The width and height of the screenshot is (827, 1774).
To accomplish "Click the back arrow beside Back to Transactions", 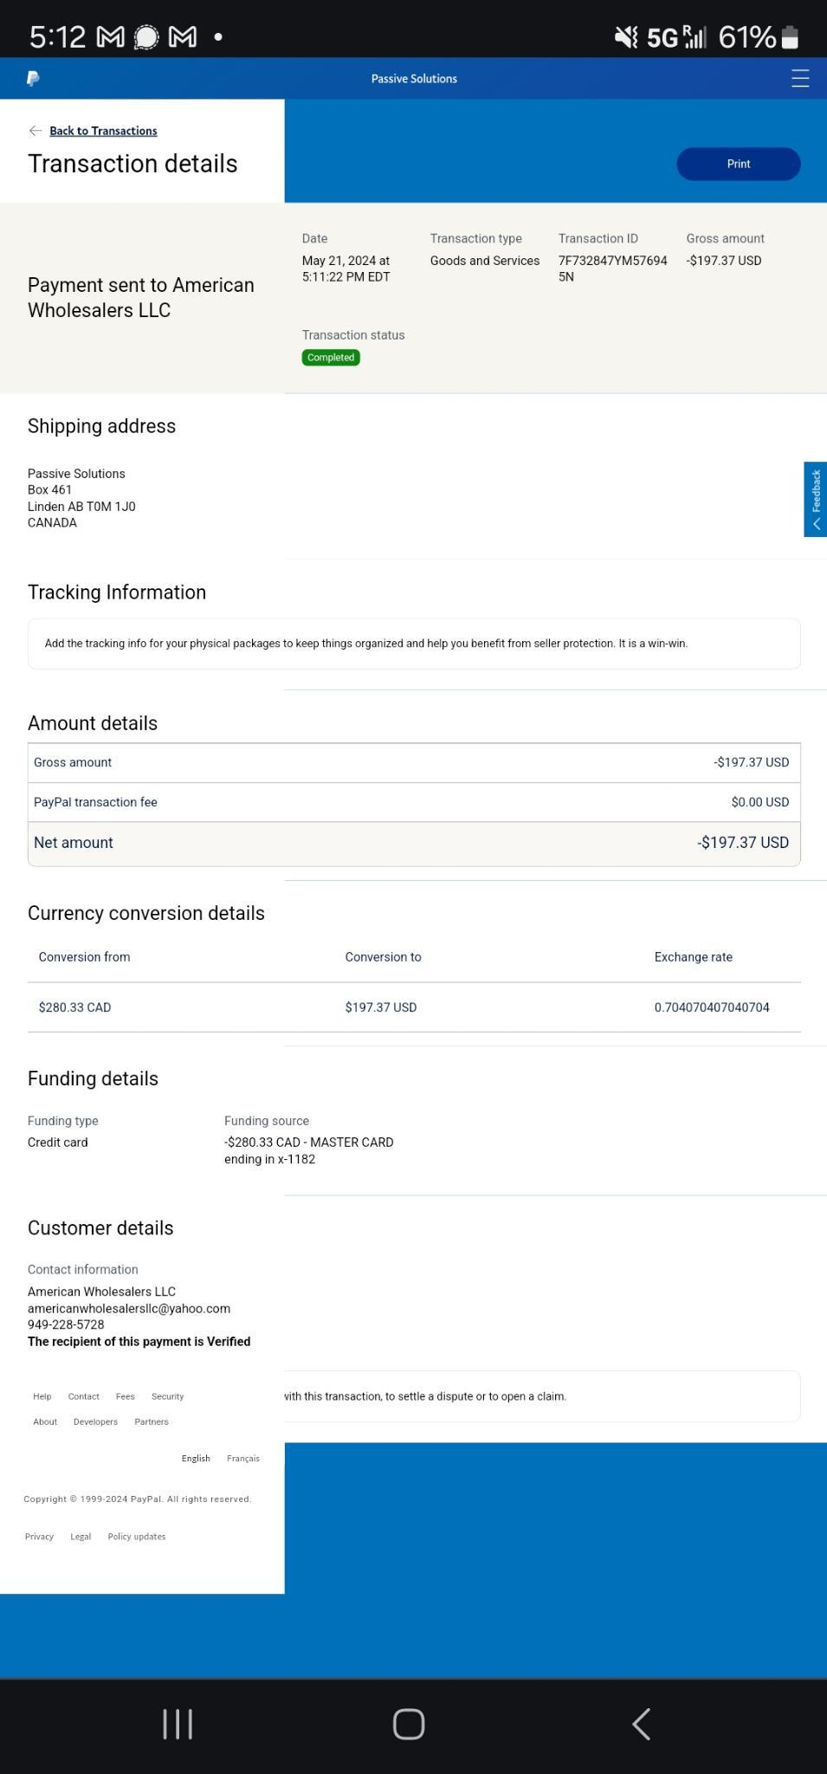I will pos(35,131).
